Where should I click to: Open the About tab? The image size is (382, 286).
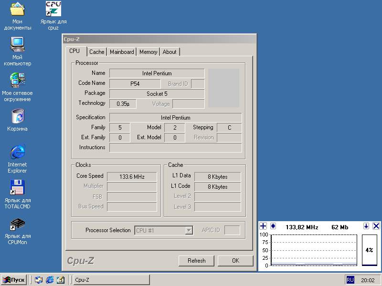pyautogui.click(x=170, y=52)
